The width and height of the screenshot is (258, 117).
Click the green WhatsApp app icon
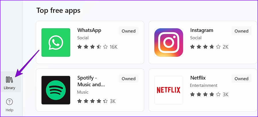(56, 42)
